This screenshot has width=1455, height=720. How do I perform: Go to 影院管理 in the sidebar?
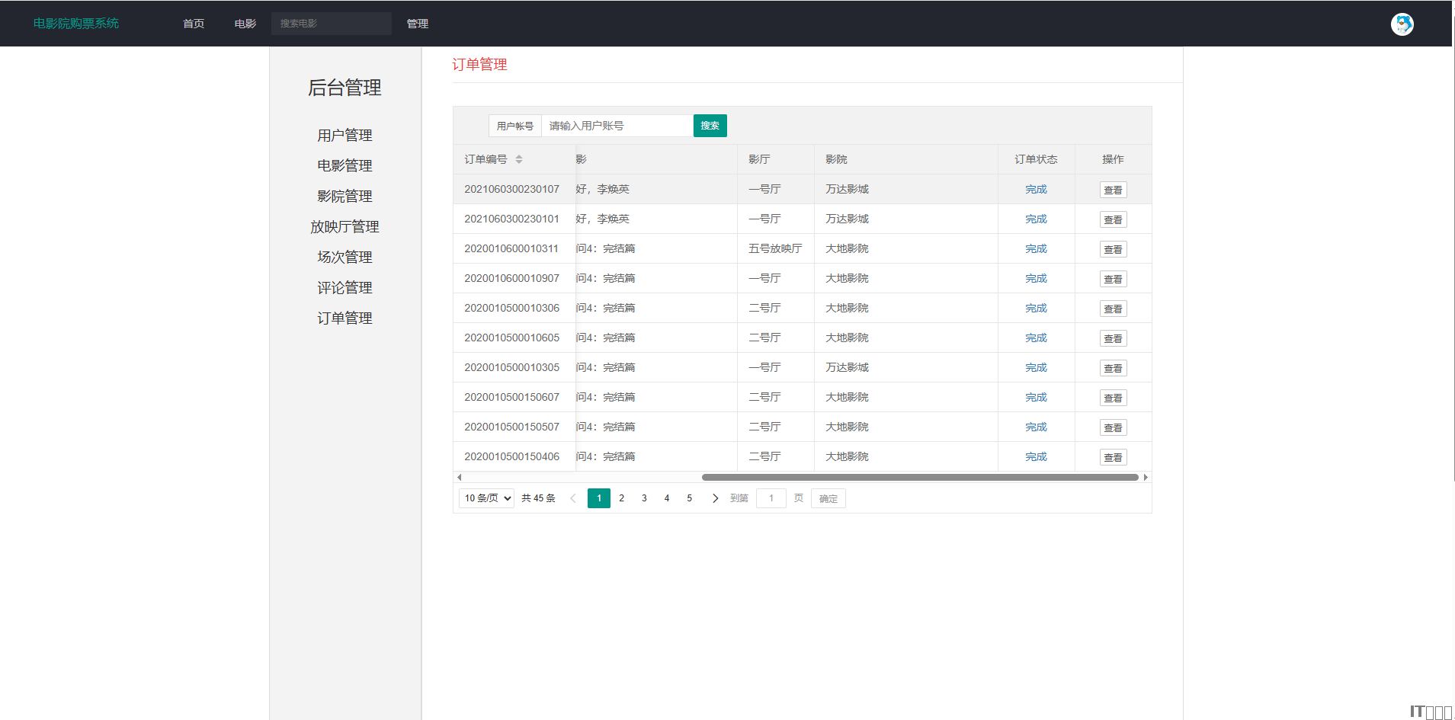tap(345, 197)
